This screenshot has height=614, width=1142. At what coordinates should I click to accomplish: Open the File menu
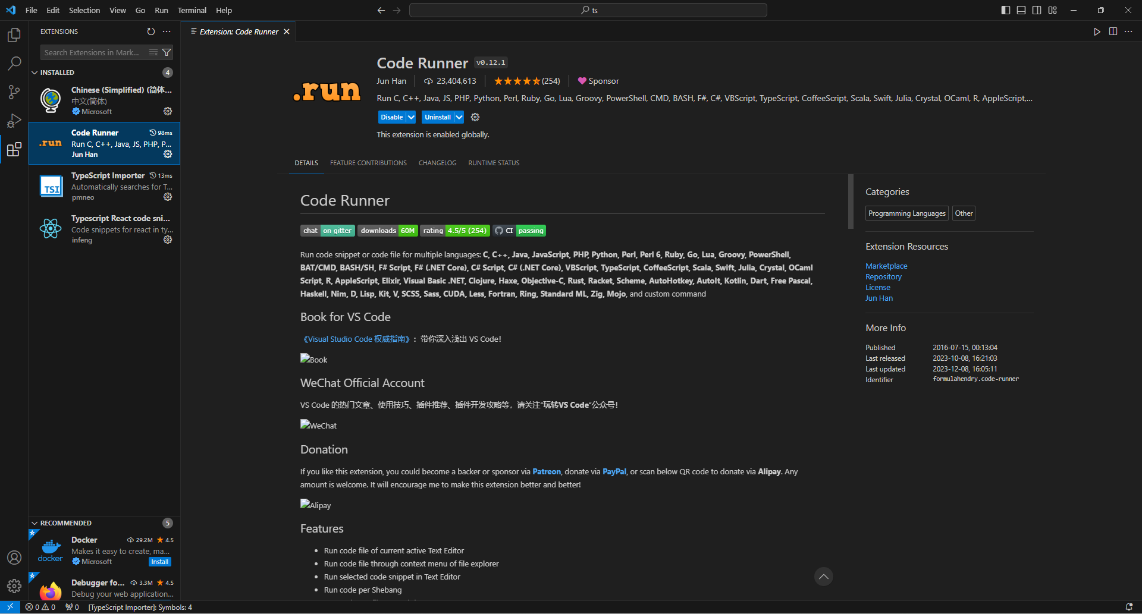click(32, 10)
